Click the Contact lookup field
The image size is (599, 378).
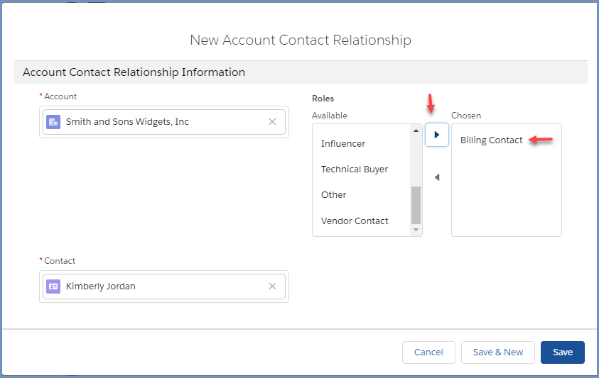click(164, 287)
